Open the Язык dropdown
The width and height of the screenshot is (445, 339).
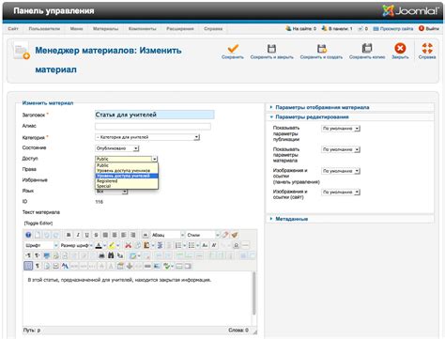tap(111, 192)
